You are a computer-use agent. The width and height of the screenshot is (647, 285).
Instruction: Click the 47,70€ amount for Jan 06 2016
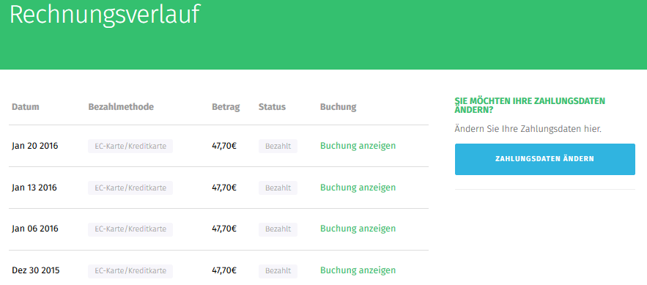(224, 229)
